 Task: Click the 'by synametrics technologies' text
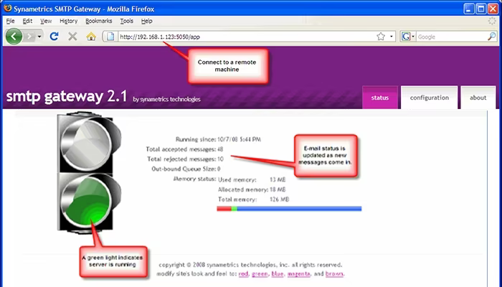(166, 99)
